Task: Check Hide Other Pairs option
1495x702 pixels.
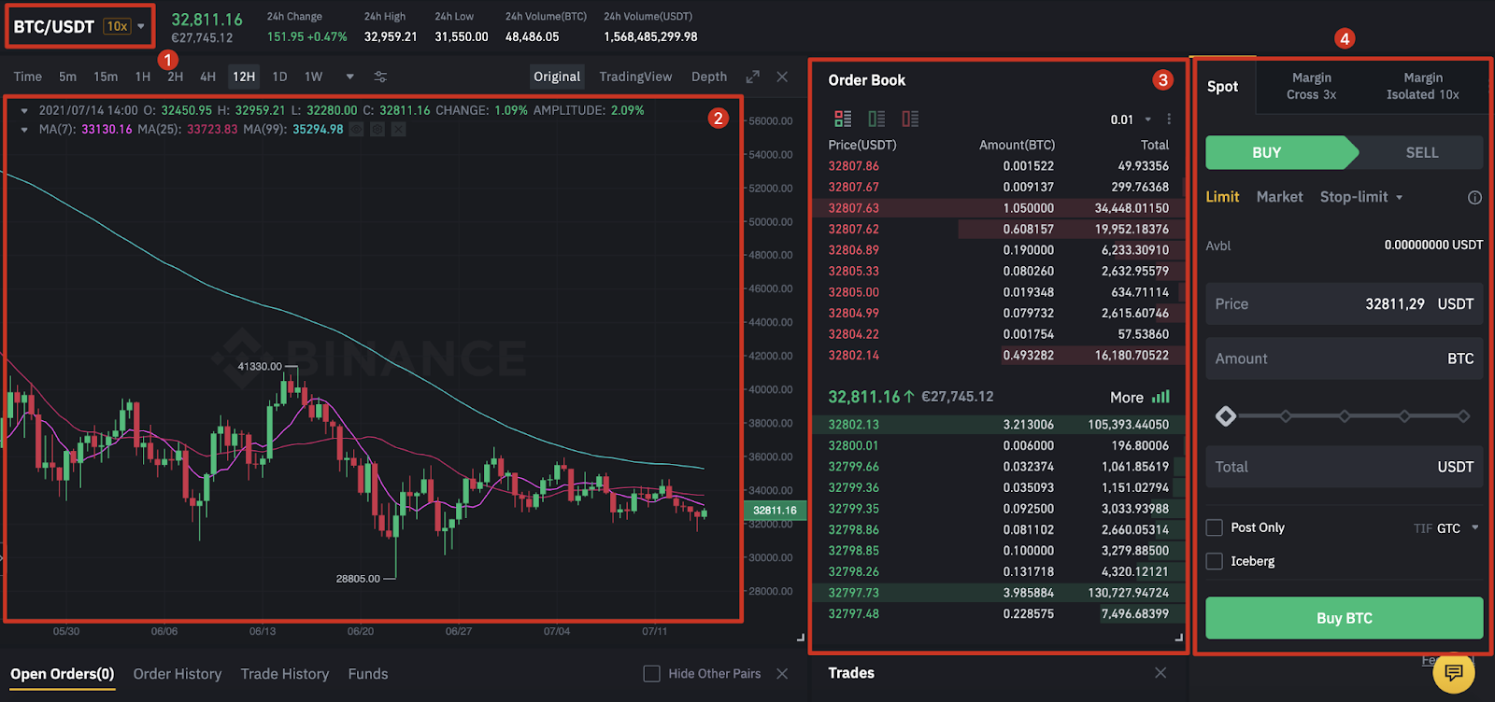Action: [652, 674]
